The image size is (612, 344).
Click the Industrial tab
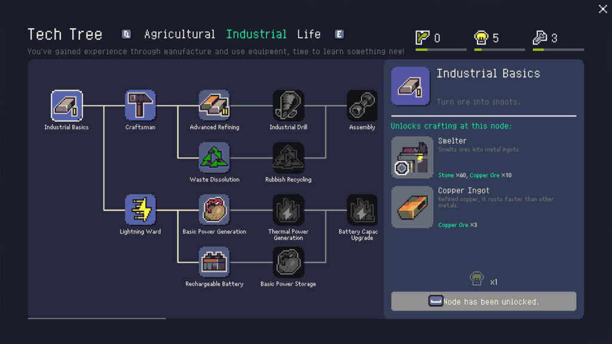[256, 35]
